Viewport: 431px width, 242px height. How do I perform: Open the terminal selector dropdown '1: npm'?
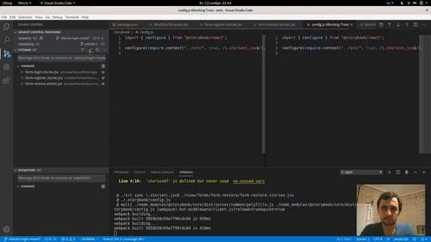pyautogui.click(x=361, y=172)
